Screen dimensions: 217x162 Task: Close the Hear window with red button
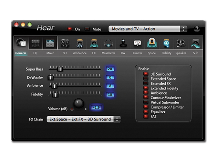(x=17, y=25)
